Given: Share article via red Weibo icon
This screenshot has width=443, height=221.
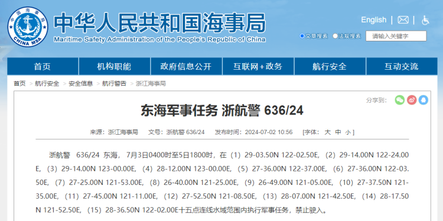Looking at the screenshot, I should 412,100.
